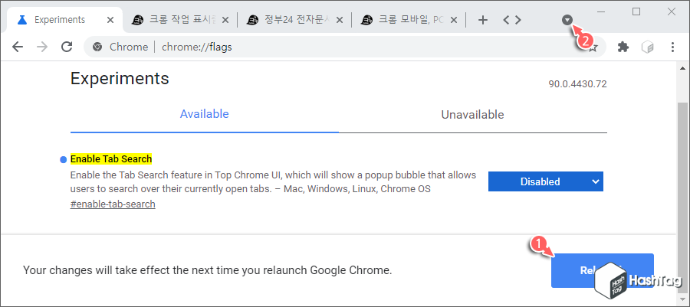Close the Experiments tab
Screen dimensions: 690x307
[x=110, y=20]
